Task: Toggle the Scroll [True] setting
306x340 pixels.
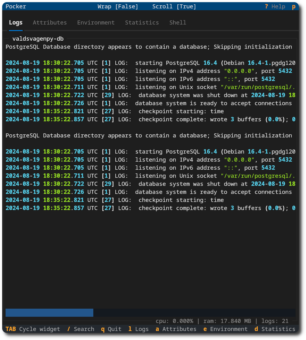Action: (x=174, y=7)
